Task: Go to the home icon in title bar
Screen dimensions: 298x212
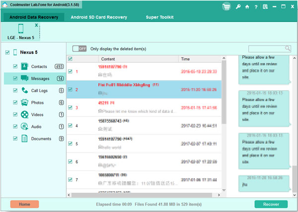Action: [x=247, y=7]
